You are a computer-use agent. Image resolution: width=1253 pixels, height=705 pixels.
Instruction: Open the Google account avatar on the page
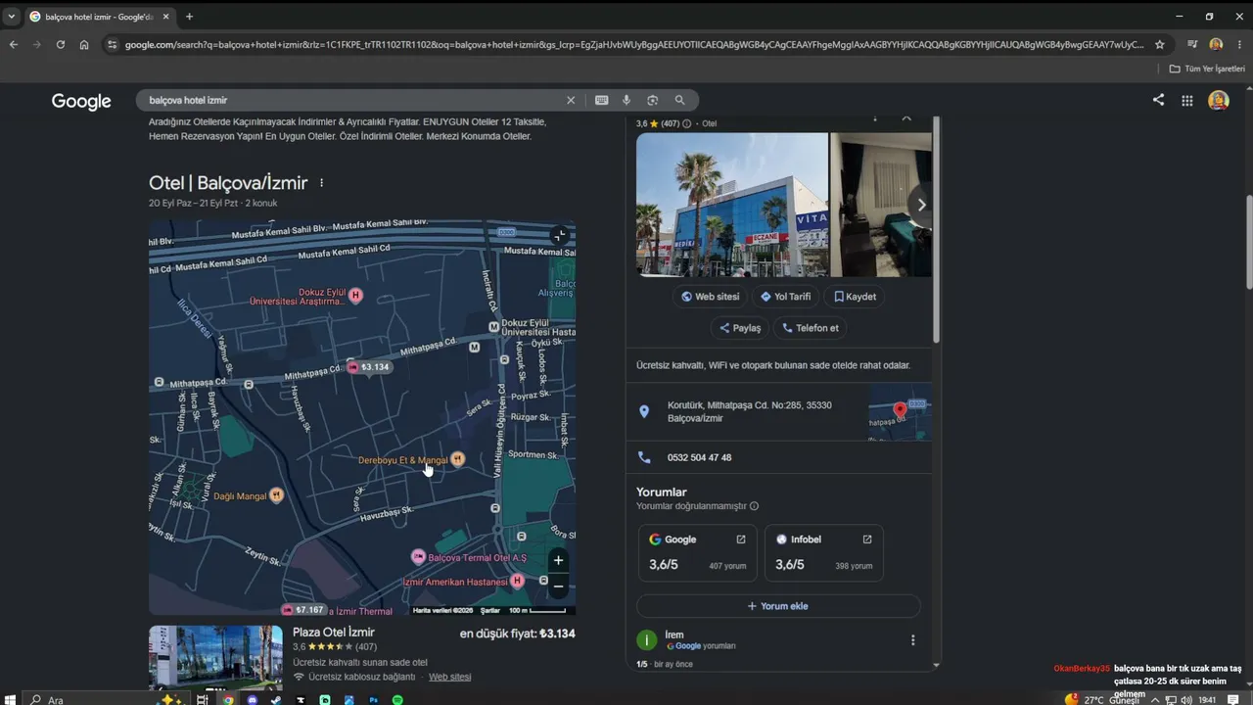click(x=1218, y=100)
